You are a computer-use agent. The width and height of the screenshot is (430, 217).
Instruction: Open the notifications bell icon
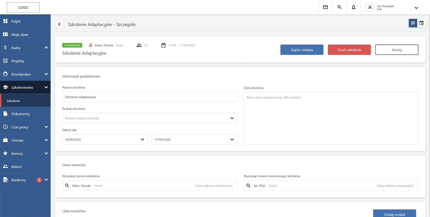(x=353, y=7)
